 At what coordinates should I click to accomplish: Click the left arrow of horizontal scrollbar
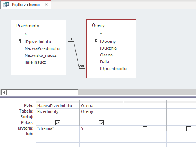[x=4, y=92]
